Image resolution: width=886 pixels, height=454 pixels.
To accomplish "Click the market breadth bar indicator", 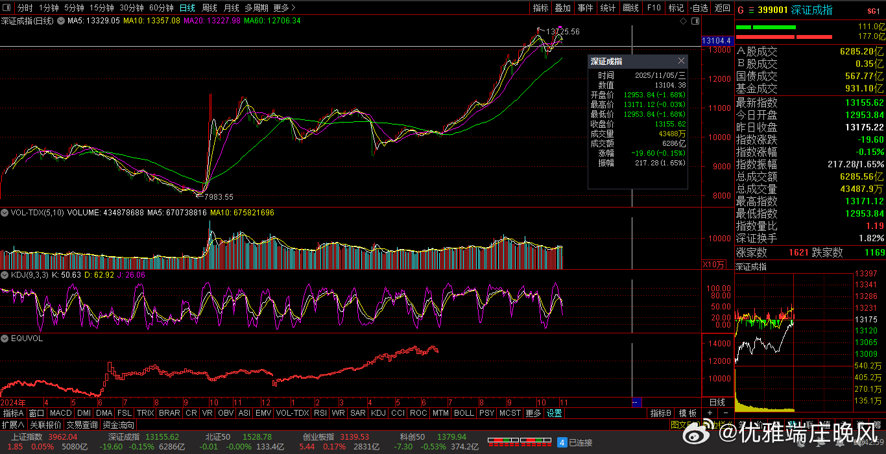I will pos(520,442).
